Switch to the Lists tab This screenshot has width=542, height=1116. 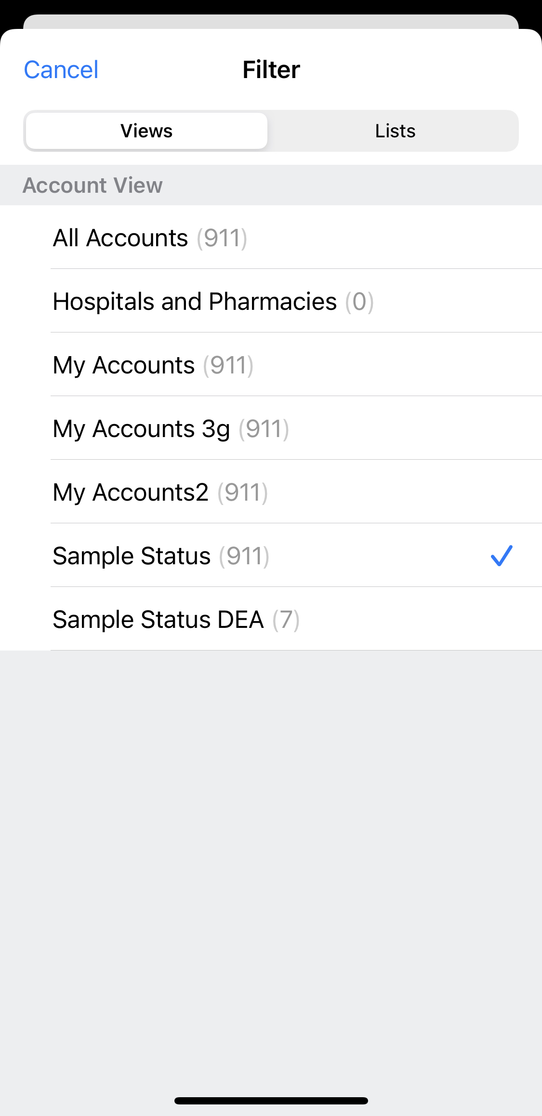coord(395,131)
